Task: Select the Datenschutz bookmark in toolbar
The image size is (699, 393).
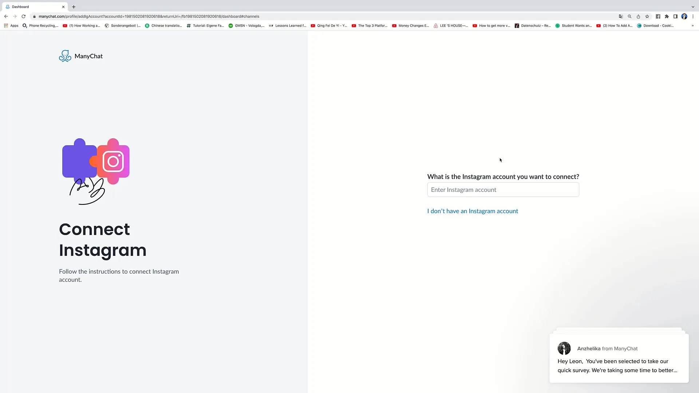Action: pyautogui.click(x=534, y=25)
